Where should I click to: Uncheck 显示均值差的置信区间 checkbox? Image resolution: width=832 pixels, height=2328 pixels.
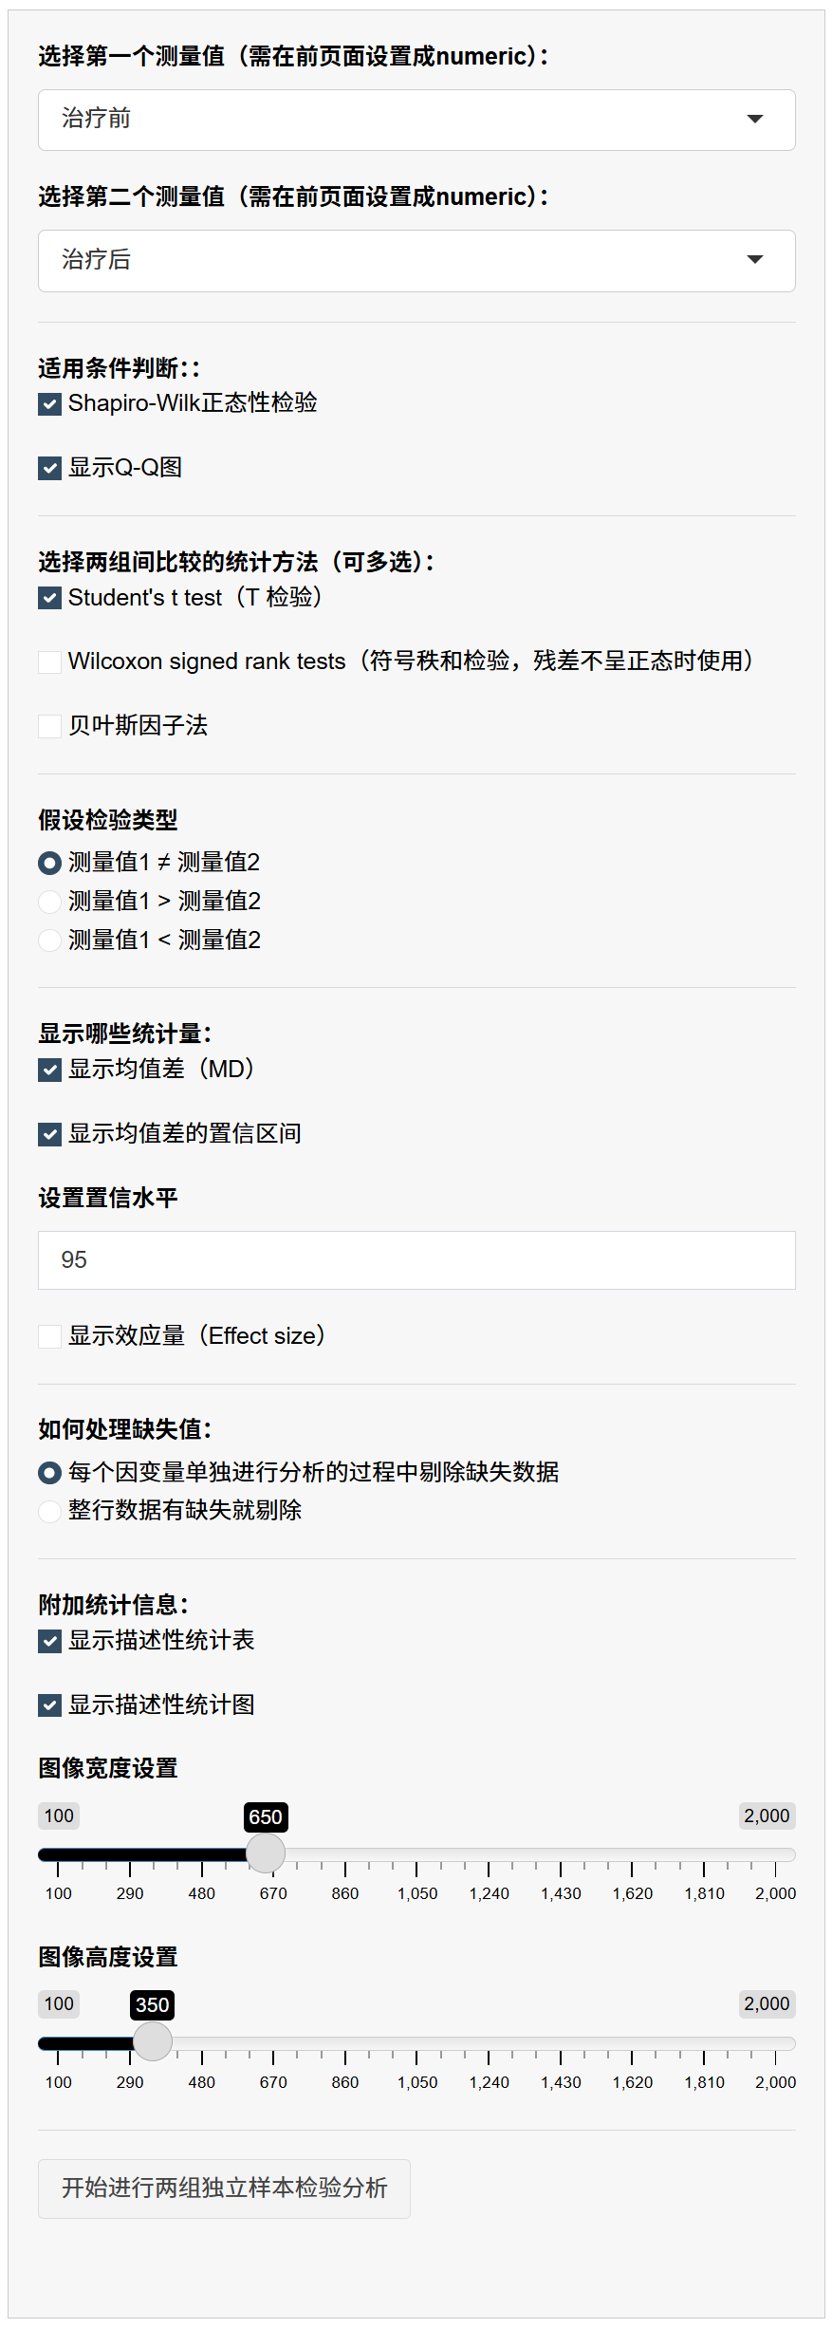50,1135
